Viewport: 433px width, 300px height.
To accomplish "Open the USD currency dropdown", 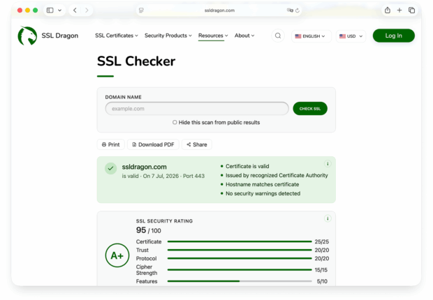I will [351, 36].
